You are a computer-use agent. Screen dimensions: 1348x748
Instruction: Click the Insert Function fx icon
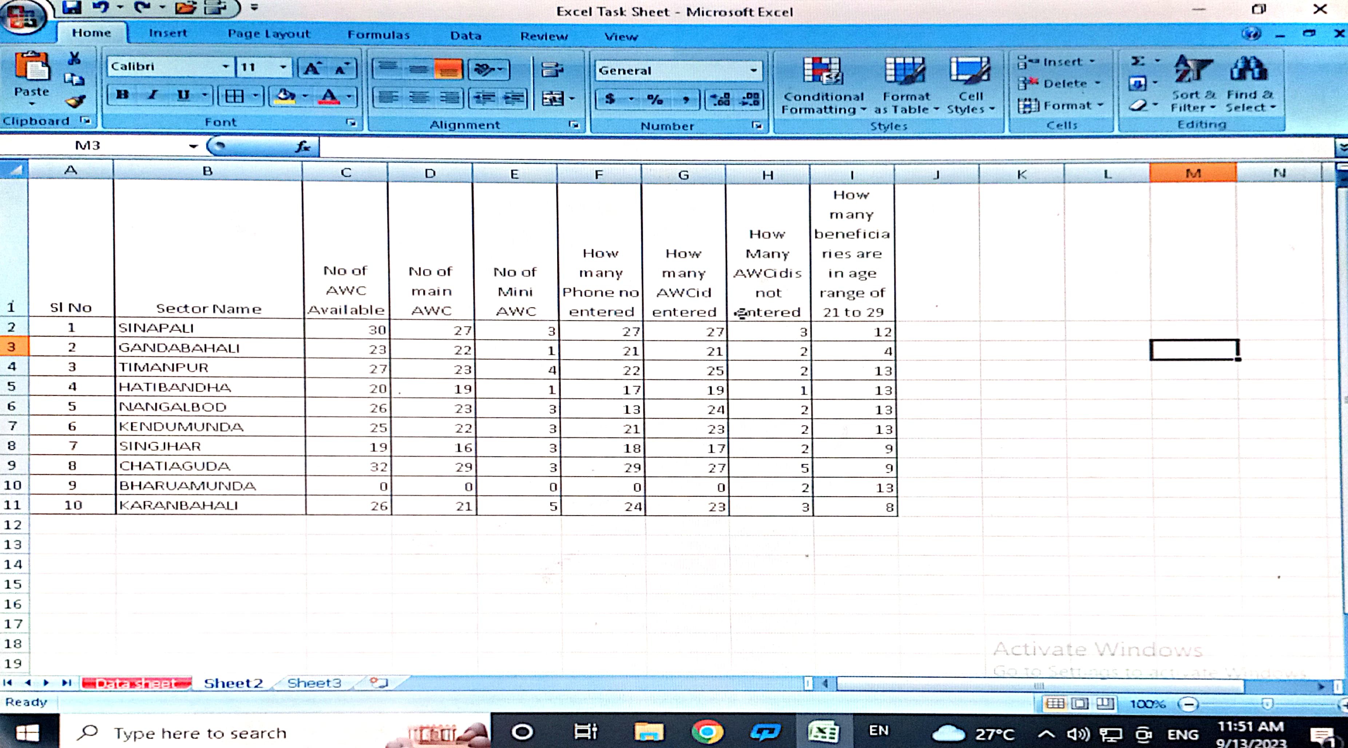pyautogui.click(x=303, y=147)
